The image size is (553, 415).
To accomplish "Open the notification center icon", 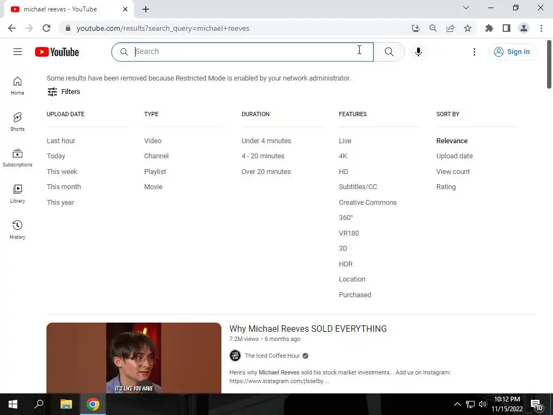I will coord(536,404).
